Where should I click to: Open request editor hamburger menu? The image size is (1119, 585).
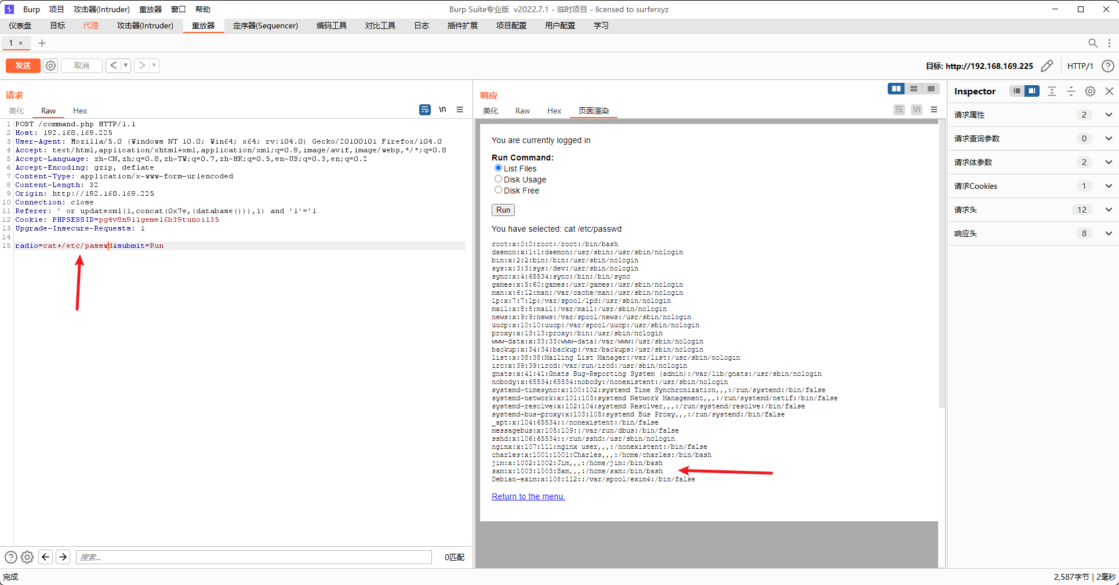[460, 109]
